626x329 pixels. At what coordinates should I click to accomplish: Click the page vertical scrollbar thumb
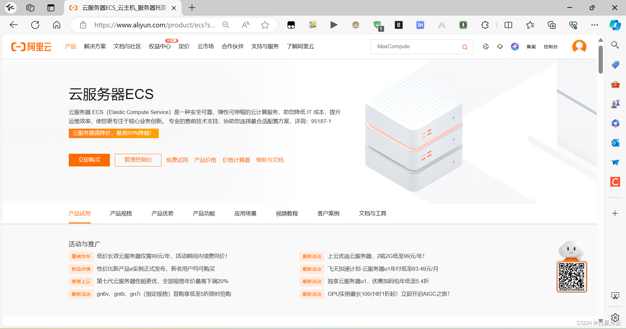click(601, 60)
